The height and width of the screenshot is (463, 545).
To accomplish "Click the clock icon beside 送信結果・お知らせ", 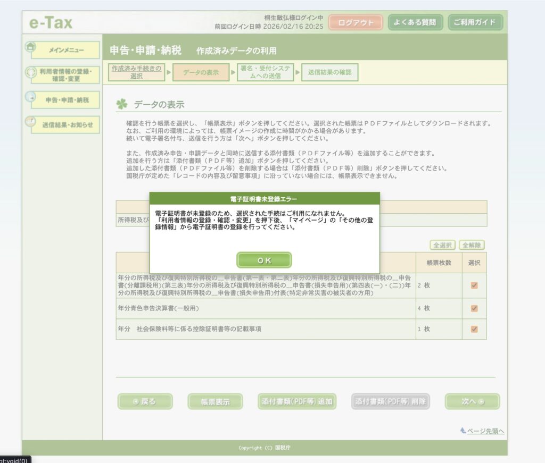I will tap(30, 122).
